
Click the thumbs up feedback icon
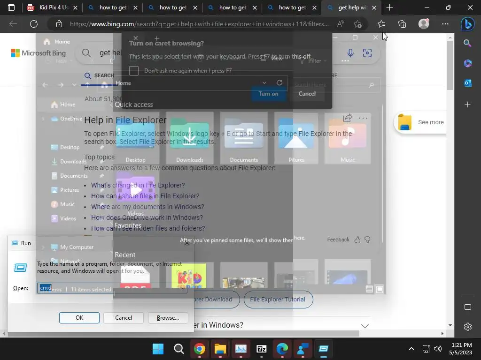click(x=357, y=240)
